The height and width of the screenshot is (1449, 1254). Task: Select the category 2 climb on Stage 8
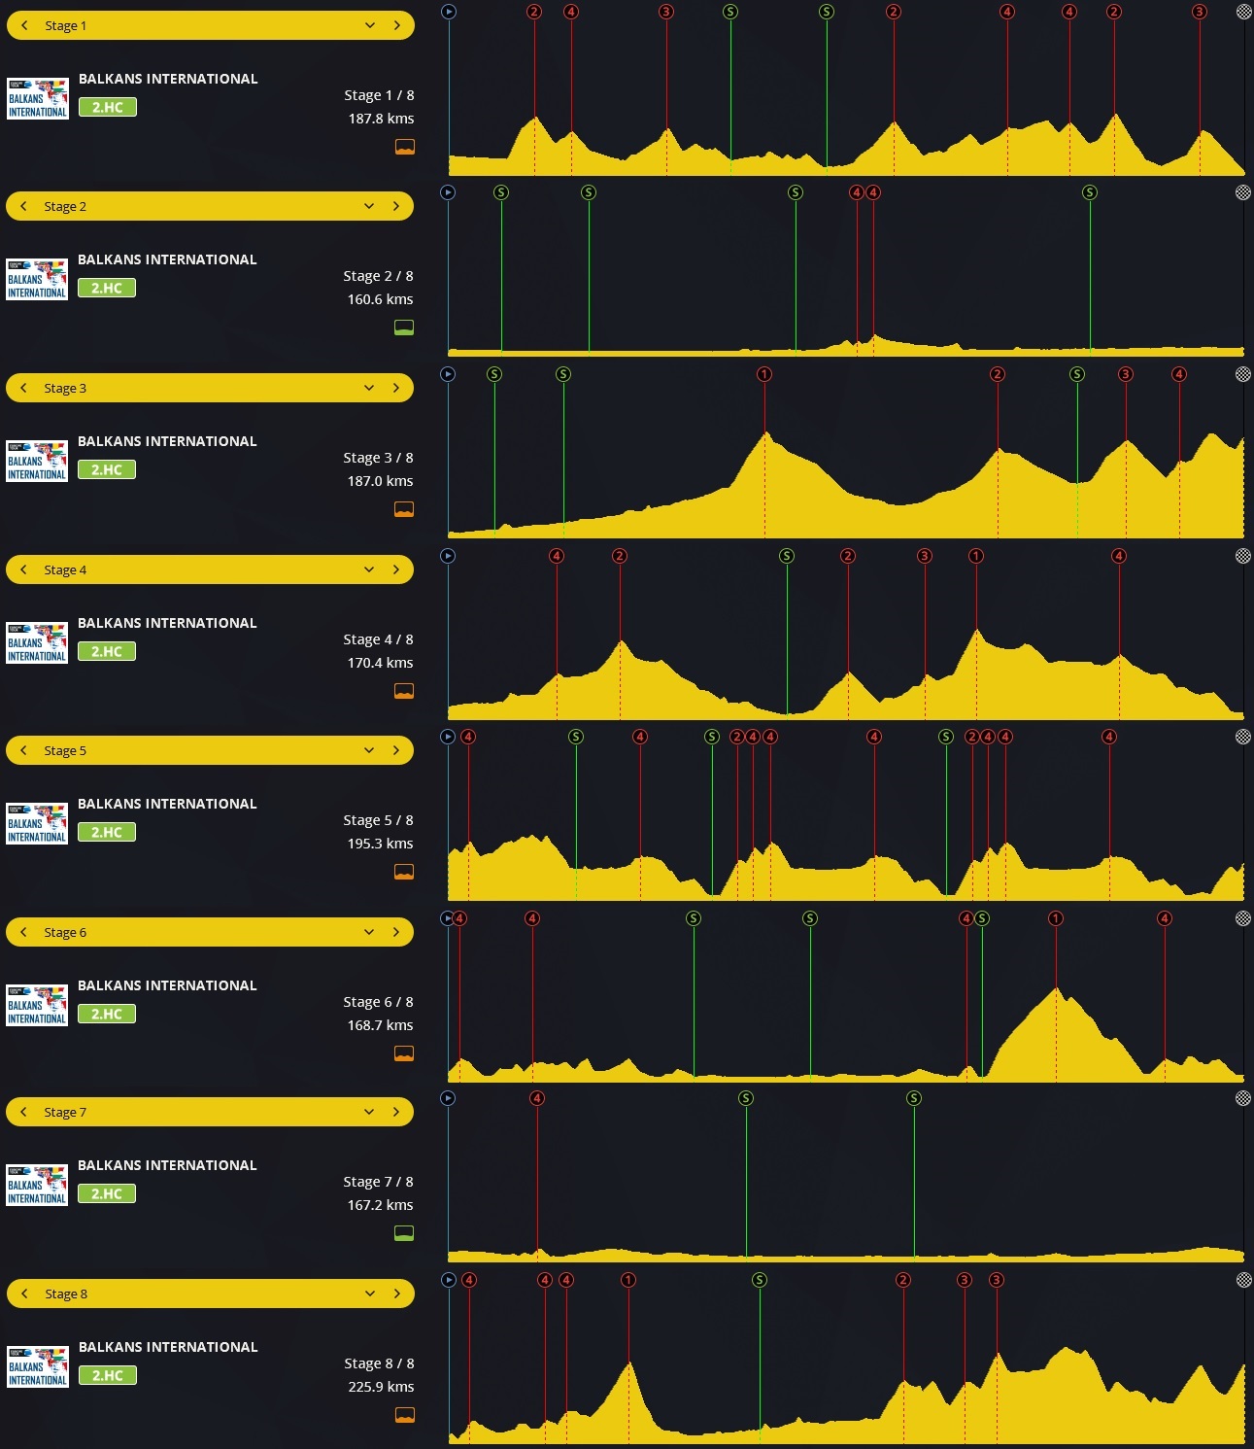903,1280
